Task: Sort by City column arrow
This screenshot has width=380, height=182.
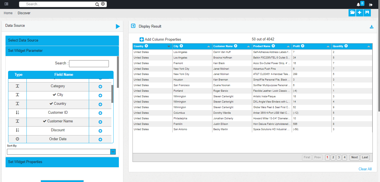Action: click(209, 46)
